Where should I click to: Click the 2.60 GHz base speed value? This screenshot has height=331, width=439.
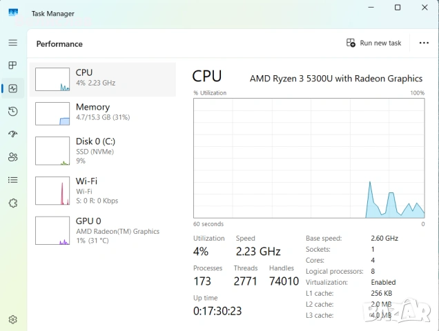pos(384,239)
